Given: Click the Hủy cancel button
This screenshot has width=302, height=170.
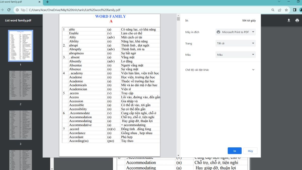Looking at the screenshot, I should click(250, 151).
